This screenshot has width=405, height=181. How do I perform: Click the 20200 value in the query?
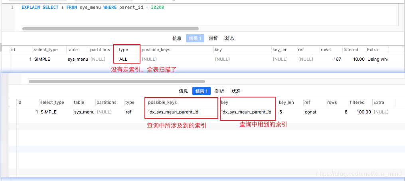(158, 8)
